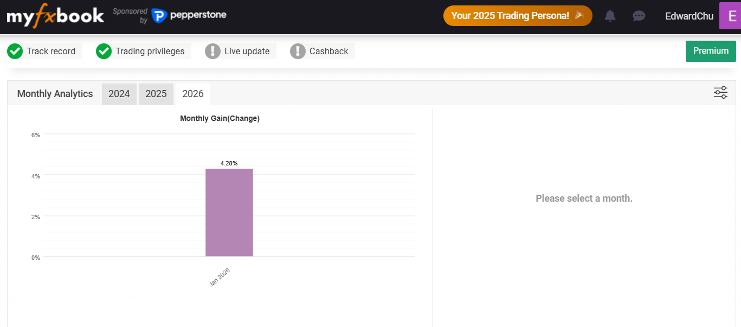Open the messages chat bubble icon
Screen dimensions: 741x327
tap(639, 16)
